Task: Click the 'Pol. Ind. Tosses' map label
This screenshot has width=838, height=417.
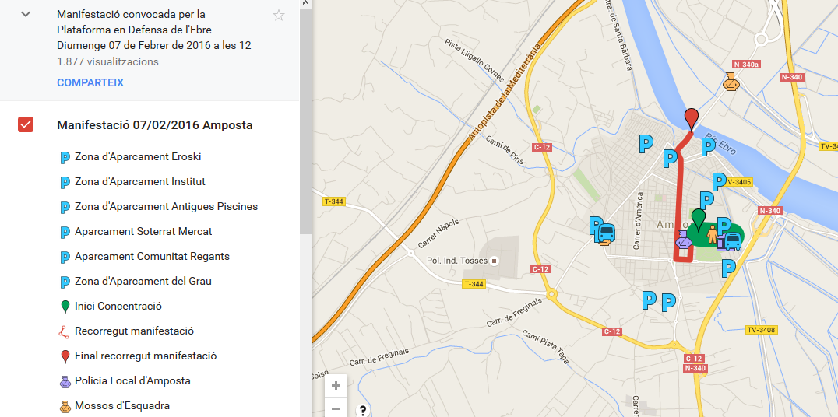Action: tap(457, 261)
